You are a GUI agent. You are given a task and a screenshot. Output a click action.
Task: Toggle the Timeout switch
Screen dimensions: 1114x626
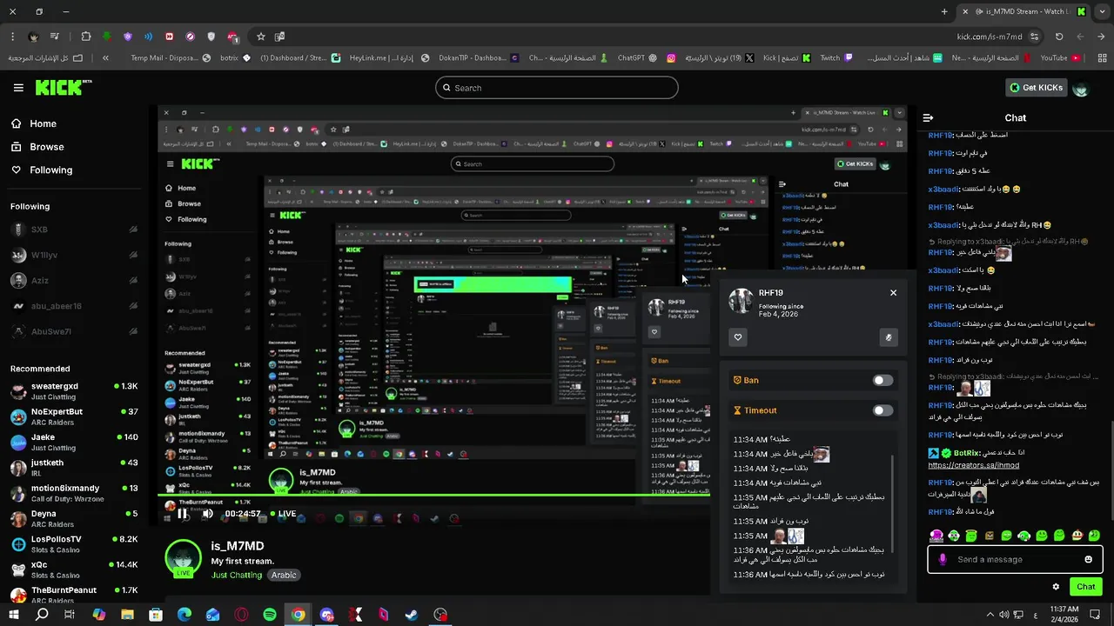tap(882, 410)
